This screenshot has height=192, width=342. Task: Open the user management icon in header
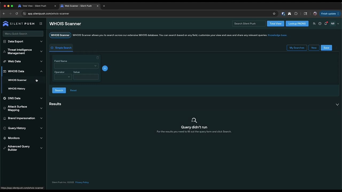tap(314, 23)
